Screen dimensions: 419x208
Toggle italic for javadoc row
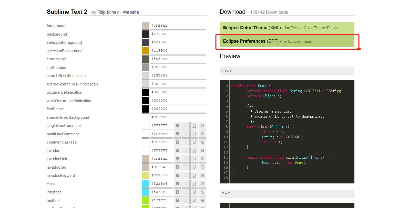(x=186, y=150)
